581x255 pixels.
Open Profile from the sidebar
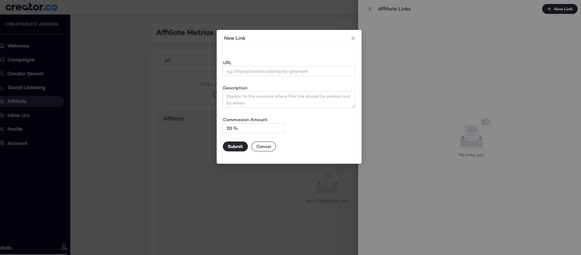(15, 129)
